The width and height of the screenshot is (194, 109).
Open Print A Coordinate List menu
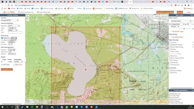click(25, 12)
